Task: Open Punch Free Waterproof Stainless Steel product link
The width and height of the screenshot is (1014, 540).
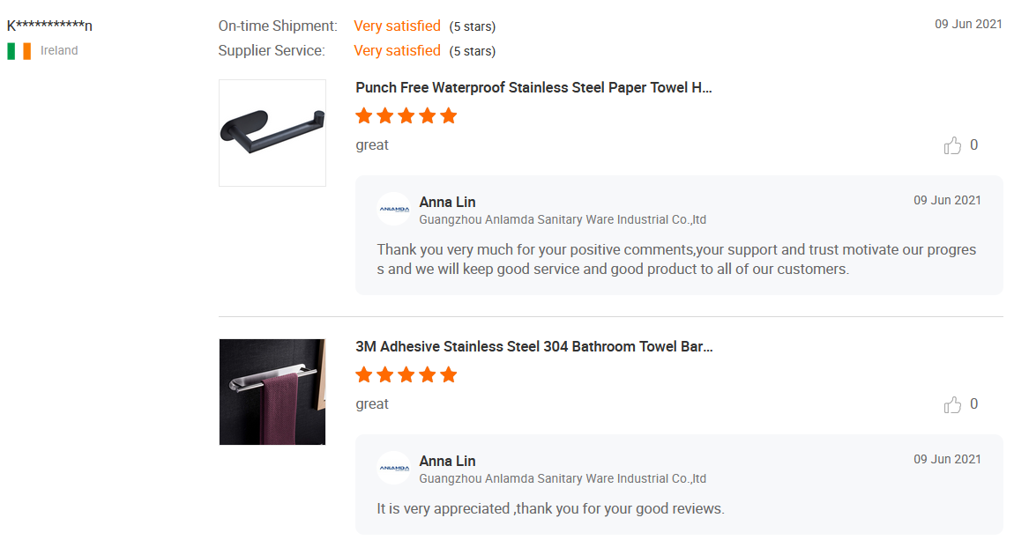Action: tap(533, 88)
